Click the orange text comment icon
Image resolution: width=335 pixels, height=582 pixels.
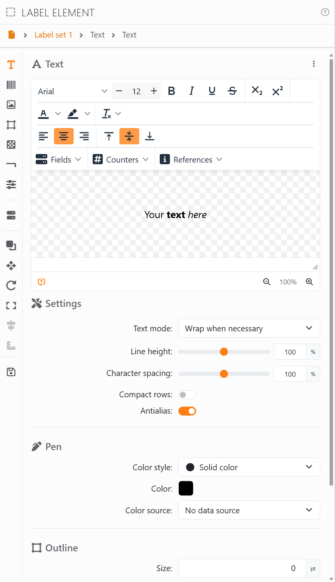tap(41, 282)
